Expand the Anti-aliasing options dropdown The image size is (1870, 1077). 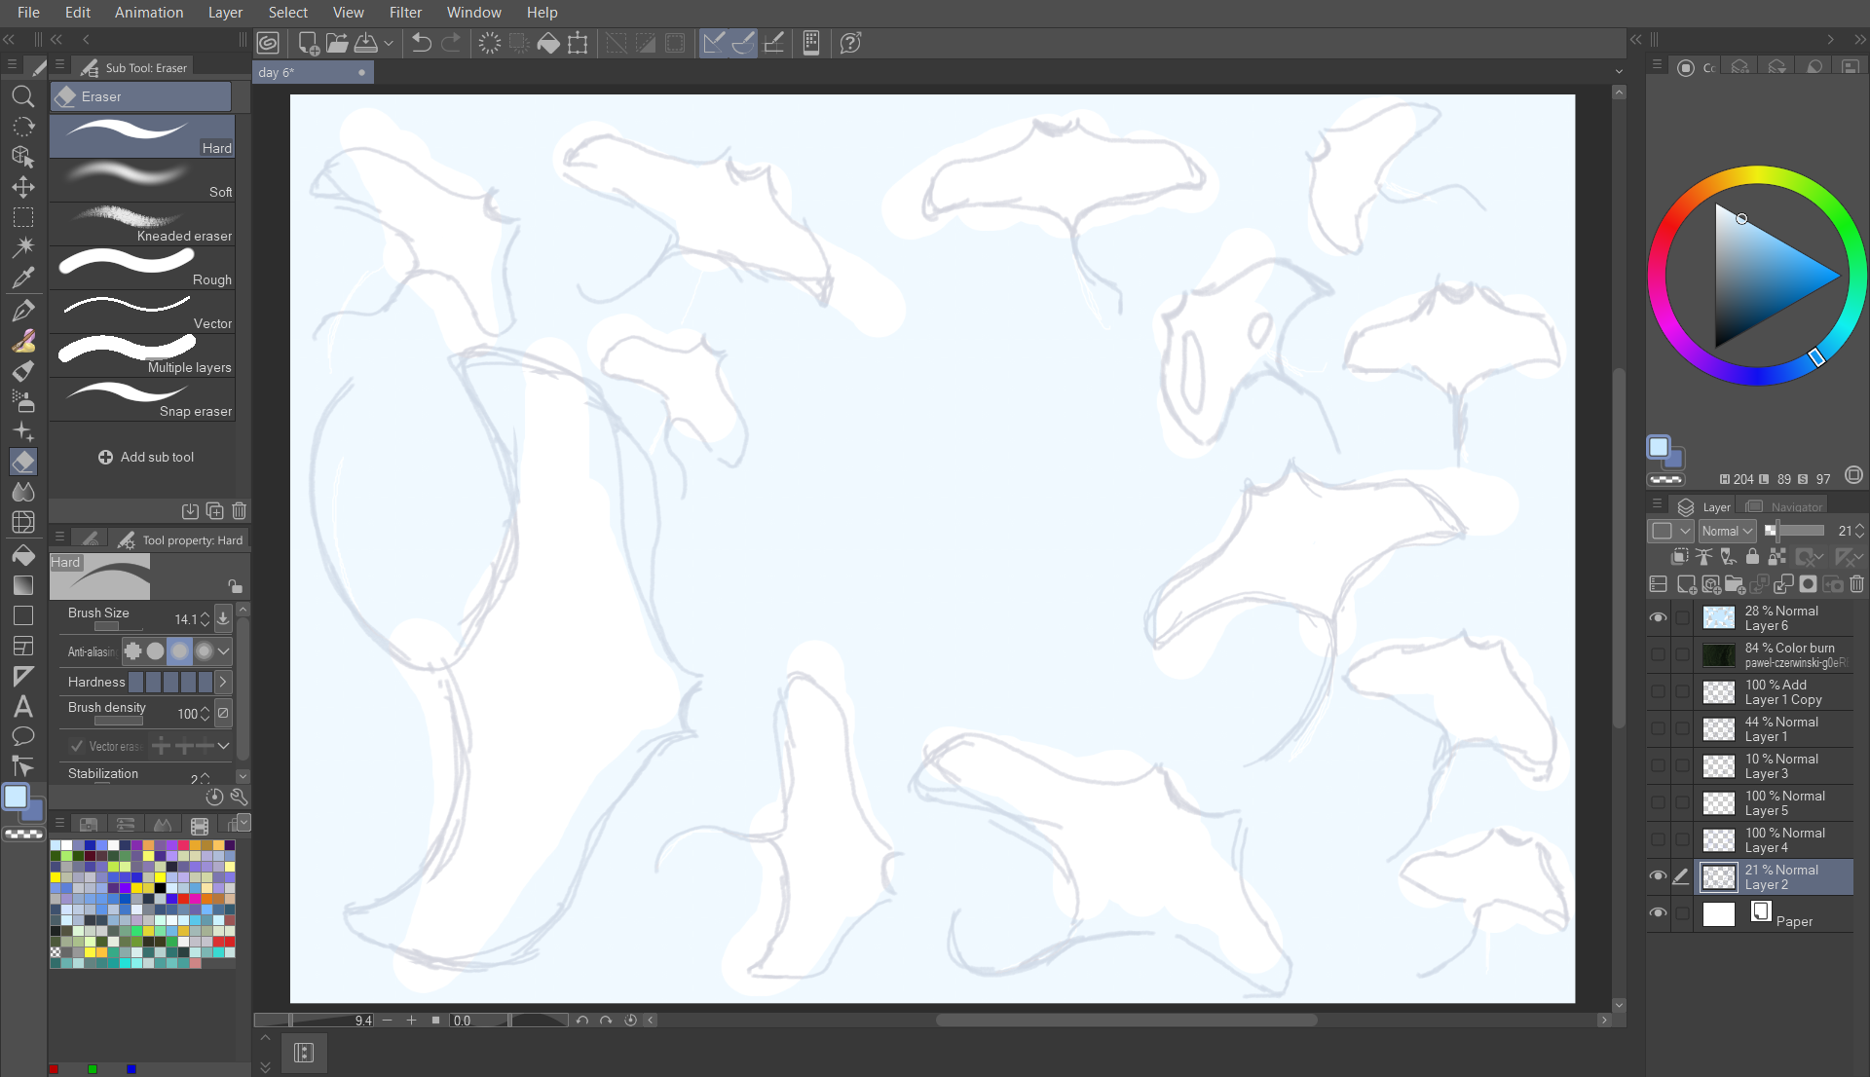(x=224, y=651)
